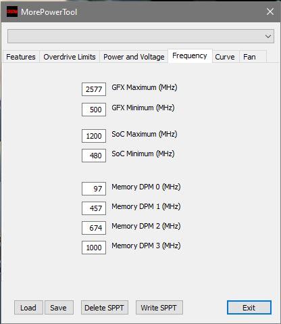
Task: Click the GFX Maximum field showing 2577
Action: tap(94, 89)
